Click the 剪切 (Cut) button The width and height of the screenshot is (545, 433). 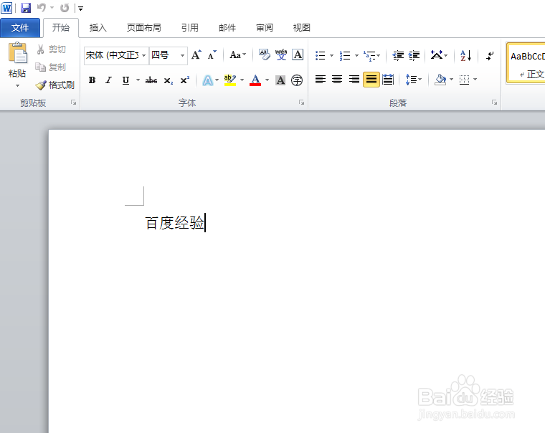[x=51, y=49]
